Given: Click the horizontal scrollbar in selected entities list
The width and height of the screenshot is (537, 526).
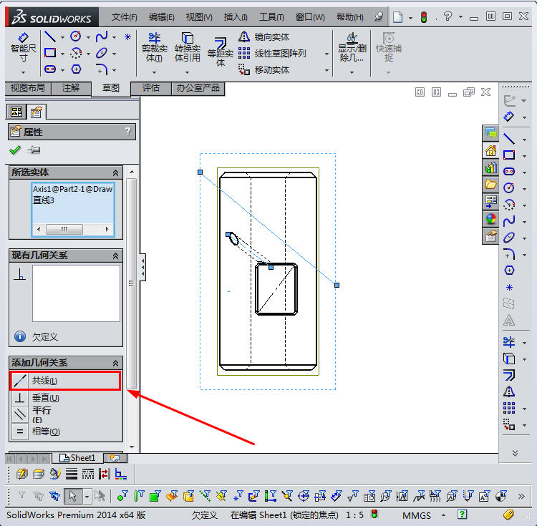Looking at the screenshot, I should pyautogui.click(x=72, y=229).
